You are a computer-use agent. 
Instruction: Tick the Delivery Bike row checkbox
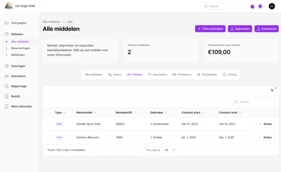[x=49, y=137]
